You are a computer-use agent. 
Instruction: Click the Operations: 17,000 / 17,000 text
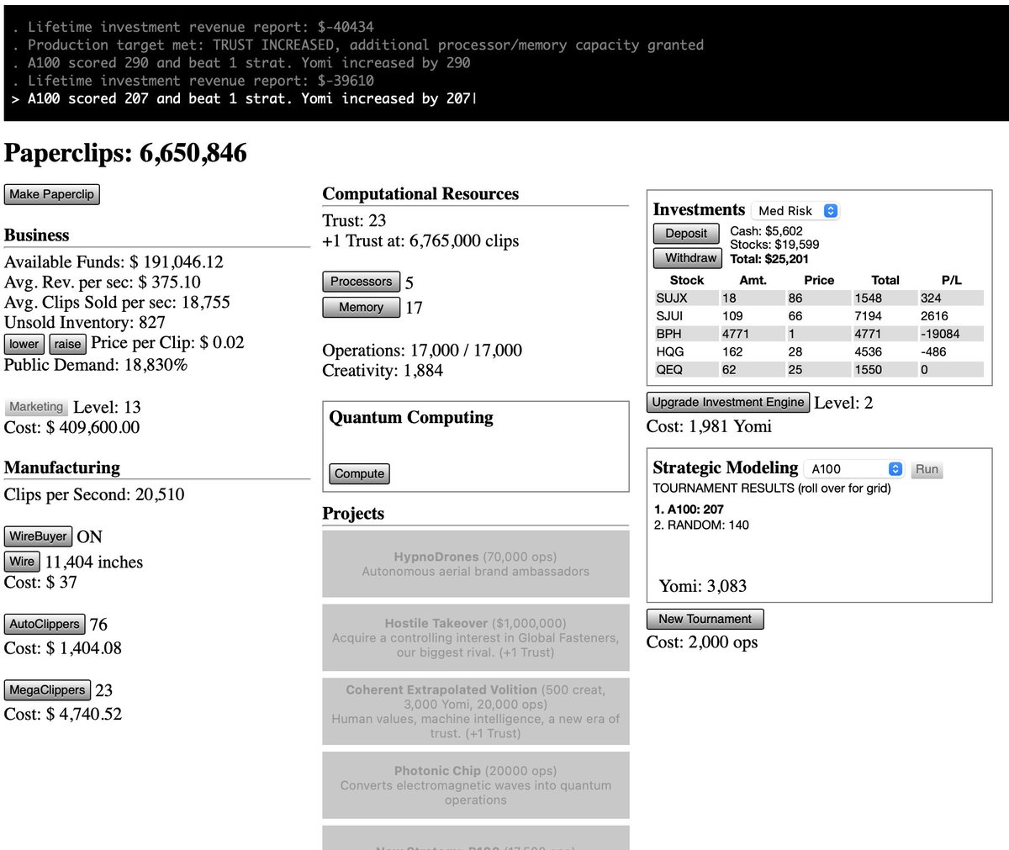422,350
